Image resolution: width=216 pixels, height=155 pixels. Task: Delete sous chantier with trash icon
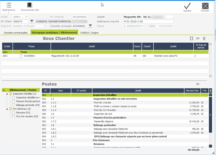[204, 39]
